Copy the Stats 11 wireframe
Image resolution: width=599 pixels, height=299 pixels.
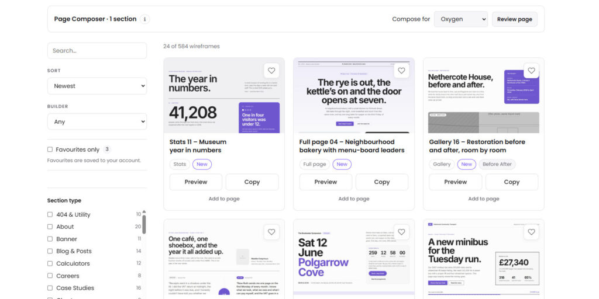[252, 182]
